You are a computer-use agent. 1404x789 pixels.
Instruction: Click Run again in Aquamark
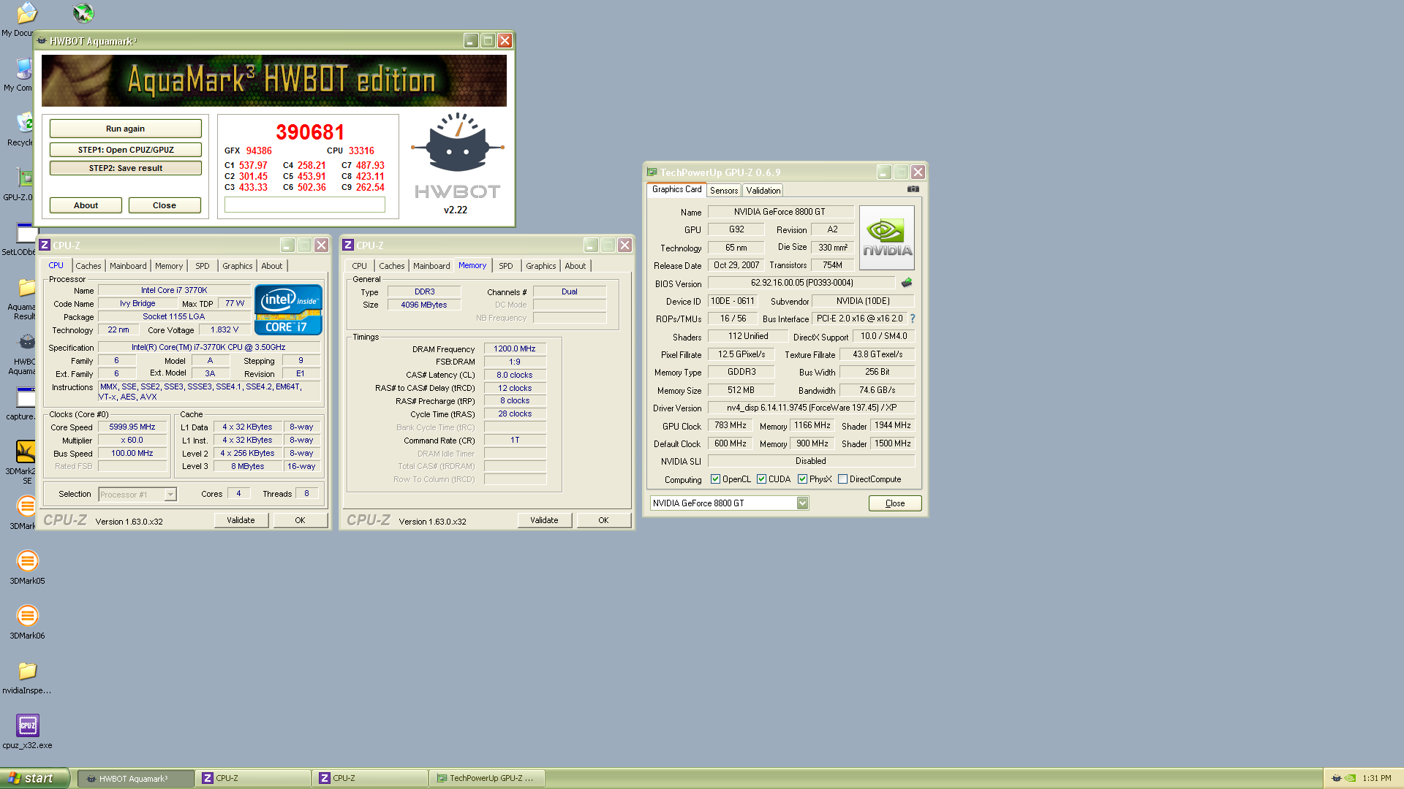click(126, 129)
